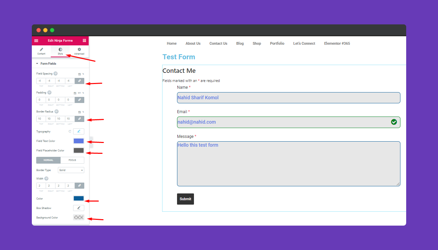This screenshot has width=438, height=250.
Task: Edit the border Width left value
Action: [69, 186]
